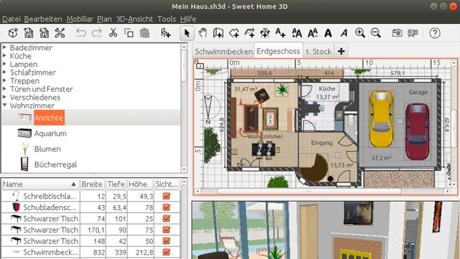Collapse the Wohnzimmer category
The image size is (460, 259).
4,105
